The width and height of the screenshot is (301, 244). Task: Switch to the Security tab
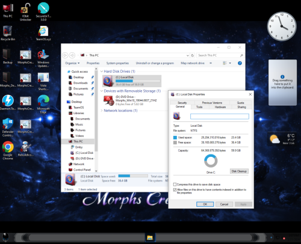[x=182, y=103]
